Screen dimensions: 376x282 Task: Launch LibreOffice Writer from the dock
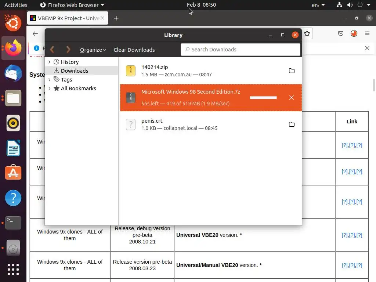[x=13, y=148]
